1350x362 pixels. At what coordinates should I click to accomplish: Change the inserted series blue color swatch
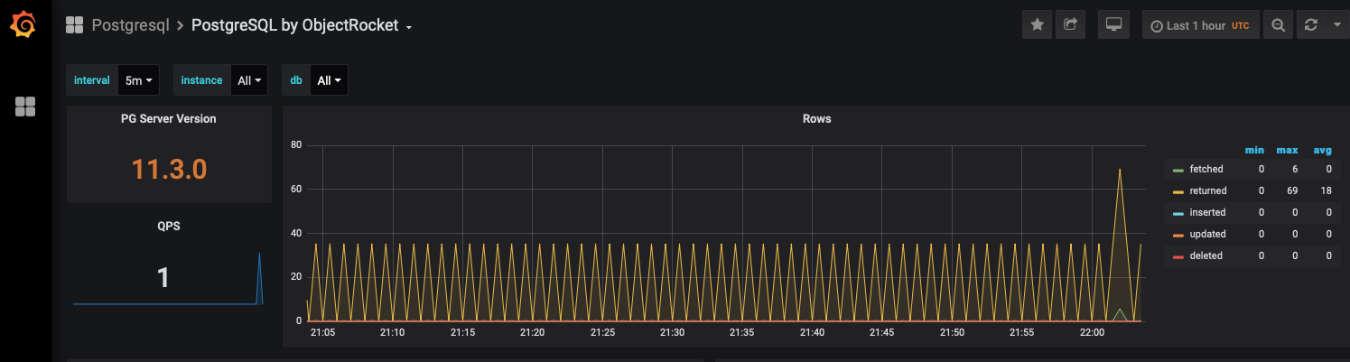pyautogui.click(x=1178, y=213)
